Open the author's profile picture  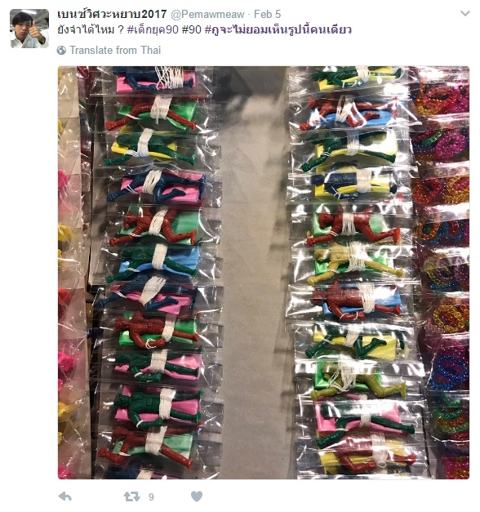29,29
